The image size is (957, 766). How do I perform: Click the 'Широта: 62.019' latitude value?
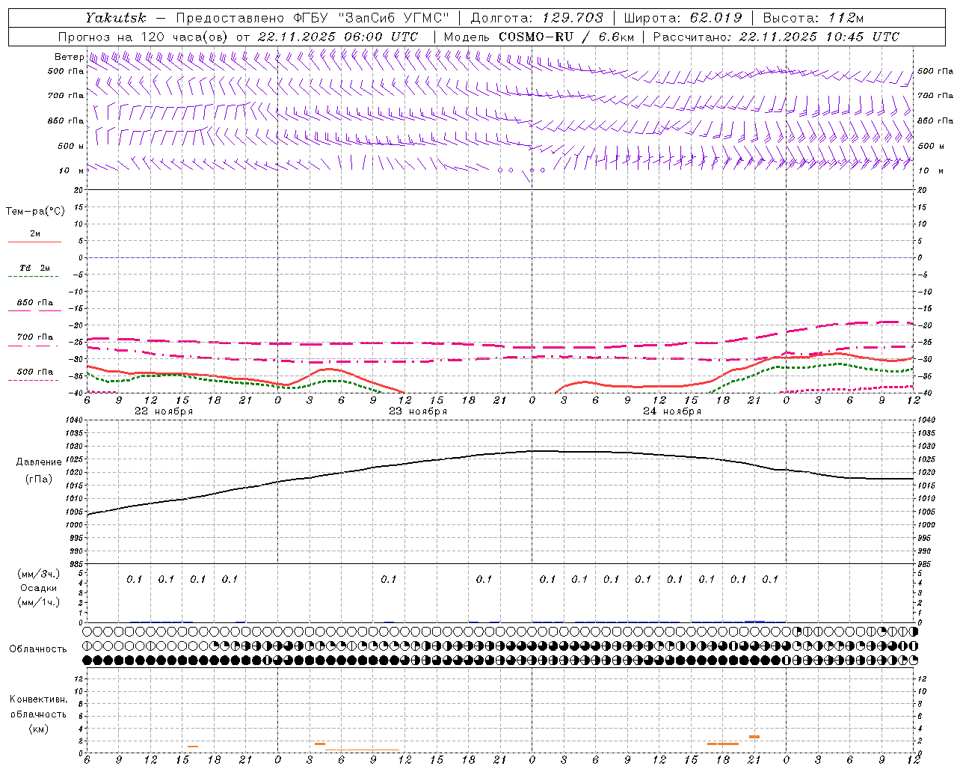[x=683, y=18]
